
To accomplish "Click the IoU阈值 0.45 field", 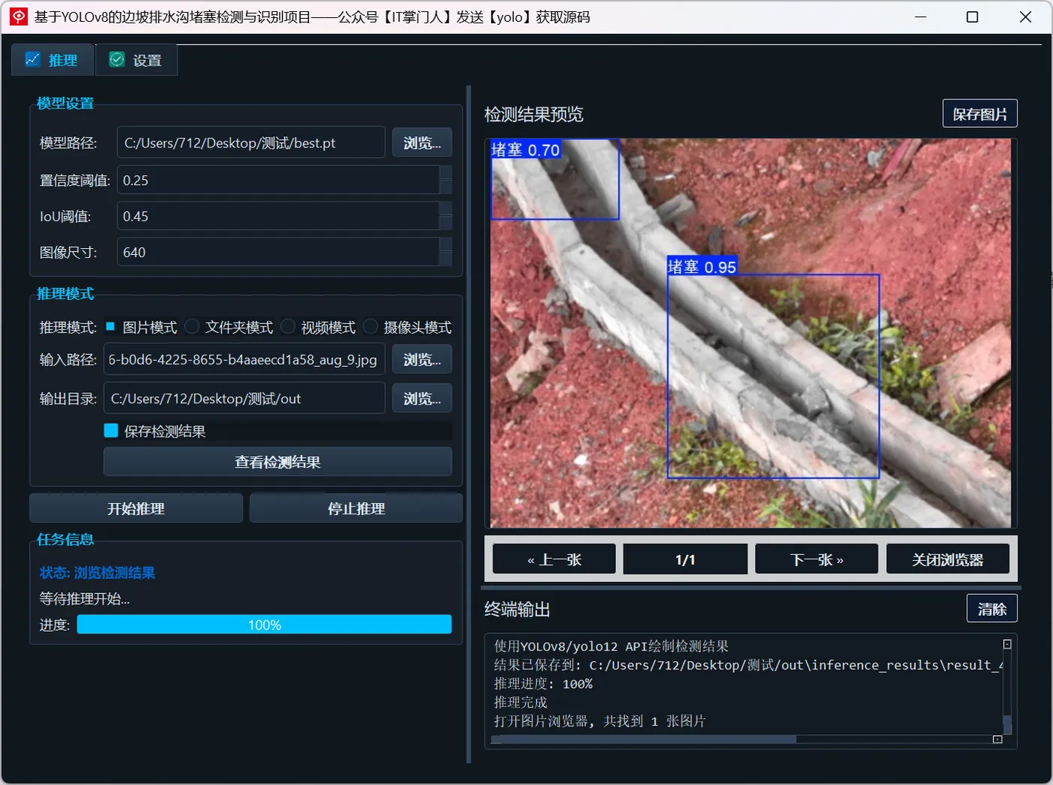I will [x=278, y=216].
